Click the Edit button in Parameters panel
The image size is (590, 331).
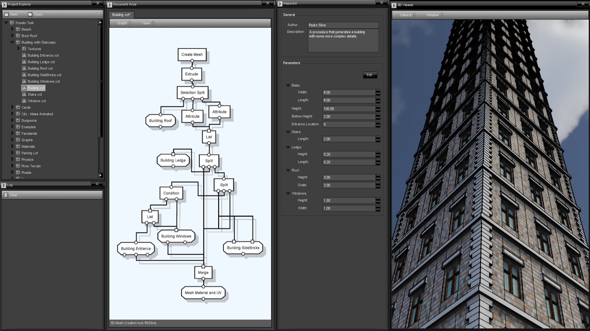click(x=370, y=75)
